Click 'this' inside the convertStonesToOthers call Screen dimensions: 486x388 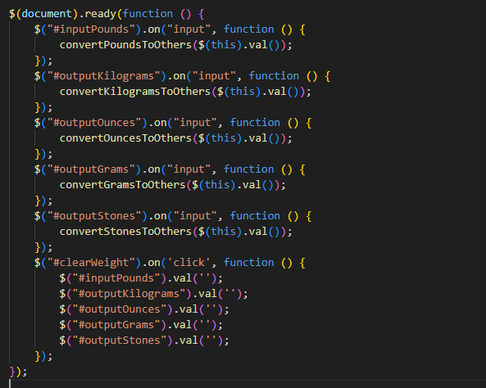tap(224, 232)
